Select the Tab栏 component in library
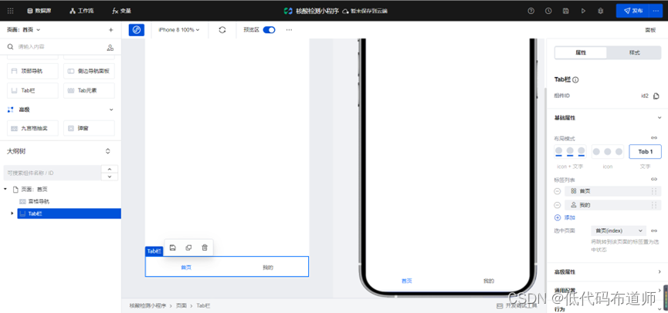 (x=32, y=90)
